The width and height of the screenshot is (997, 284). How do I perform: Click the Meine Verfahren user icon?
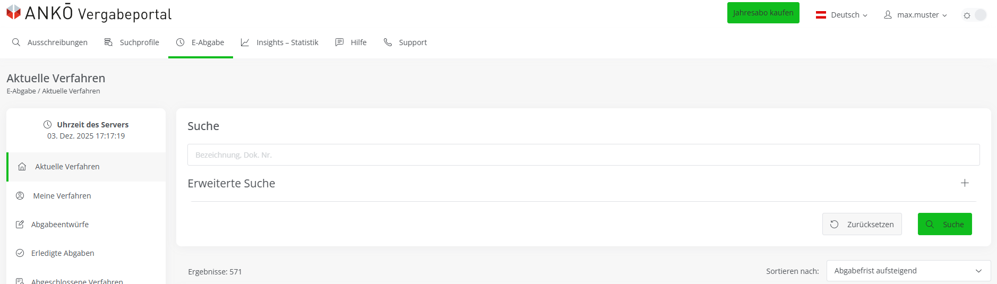point(20,196)
